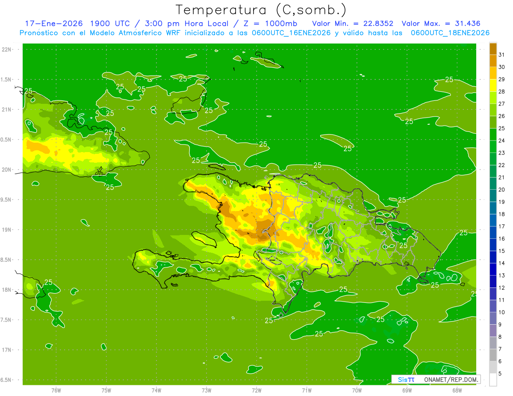Click the legend value 31

501,55
